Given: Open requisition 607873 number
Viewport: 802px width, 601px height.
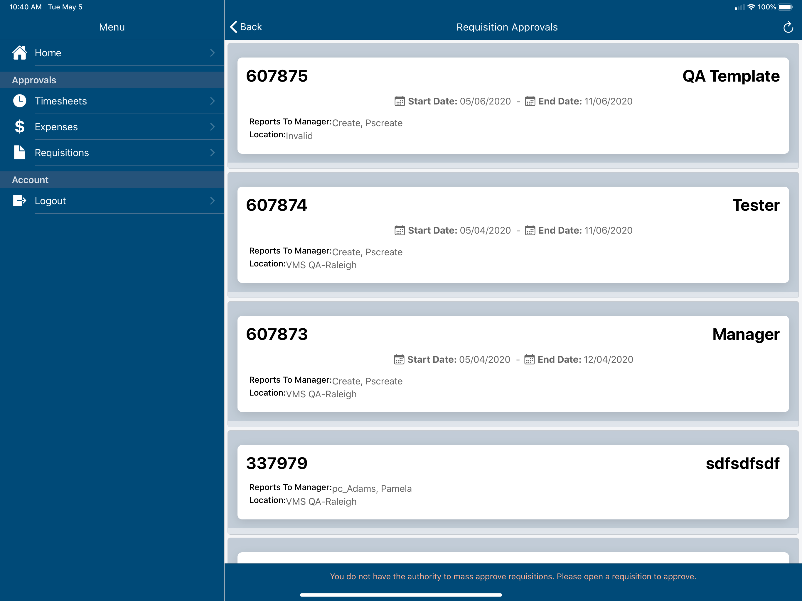Looking at the screenshot, I should pos(277,334).
